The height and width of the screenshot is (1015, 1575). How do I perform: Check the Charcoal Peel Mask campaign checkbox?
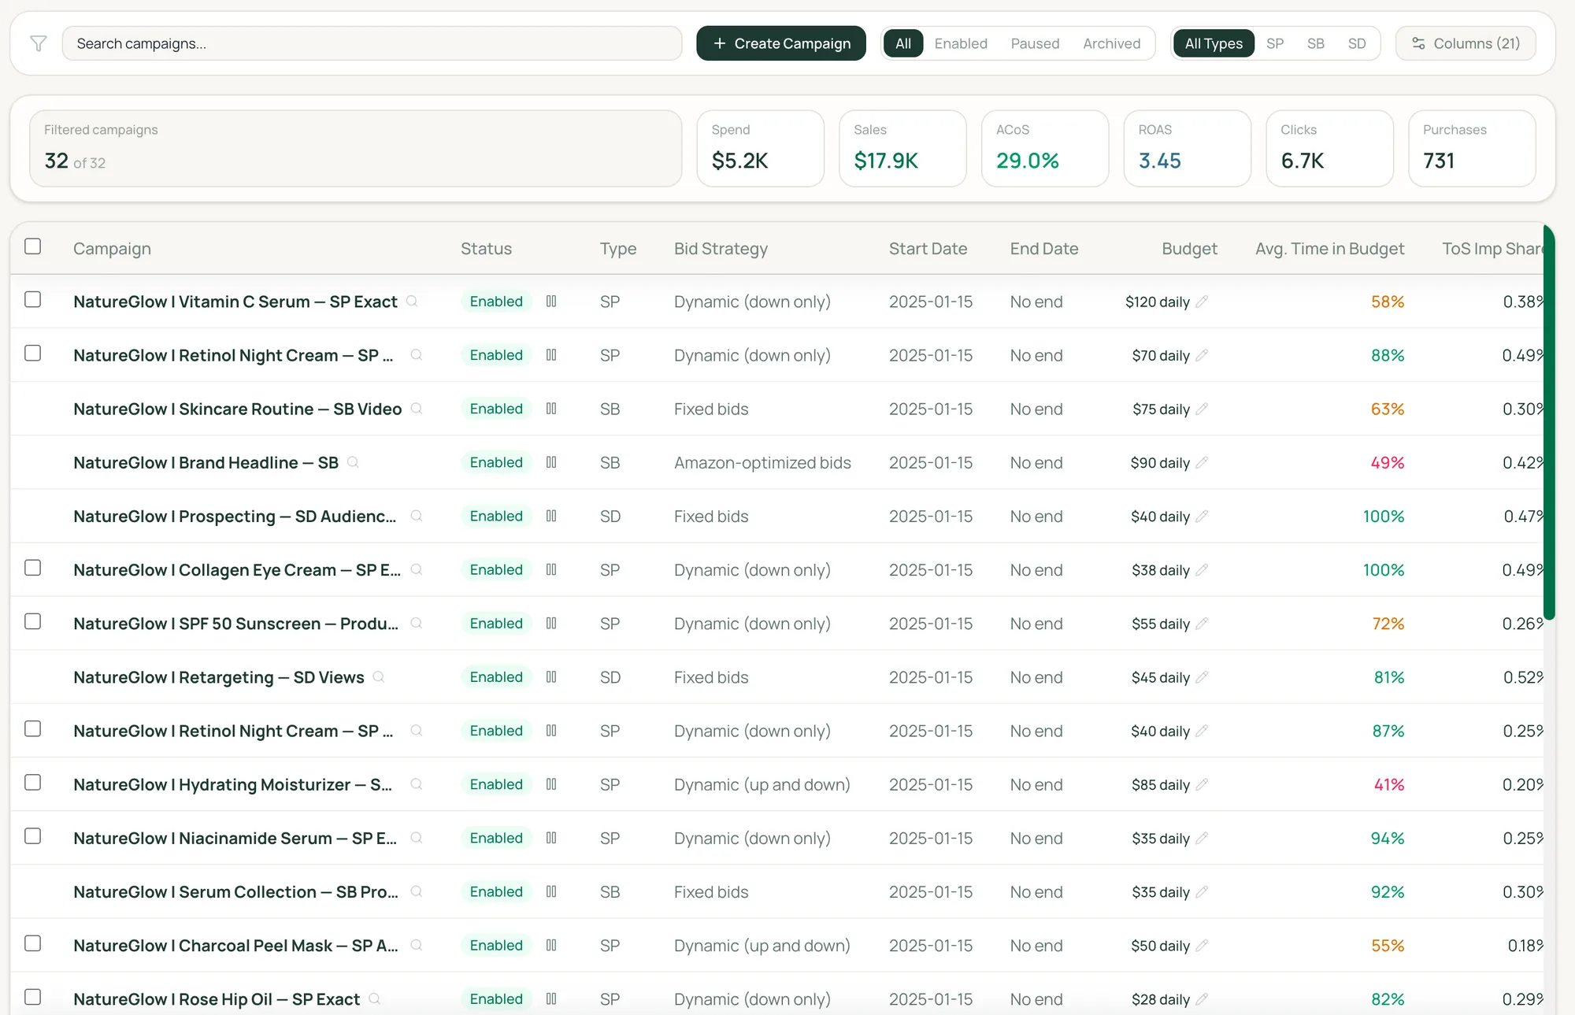pos(32,943)
